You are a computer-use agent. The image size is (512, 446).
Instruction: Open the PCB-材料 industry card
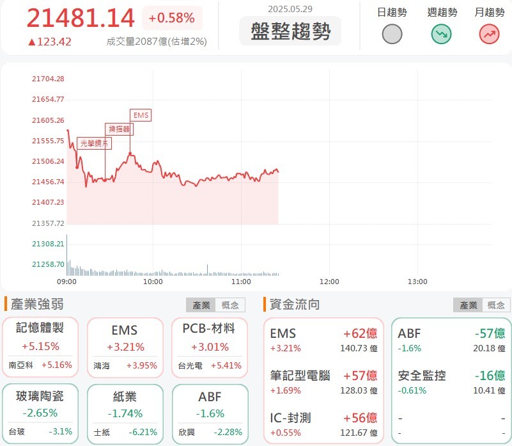(x=210, y=347)
